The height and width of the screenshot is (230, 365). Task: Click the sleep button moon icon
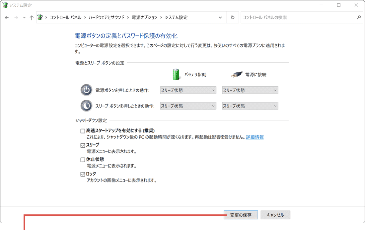pos(86,106)
